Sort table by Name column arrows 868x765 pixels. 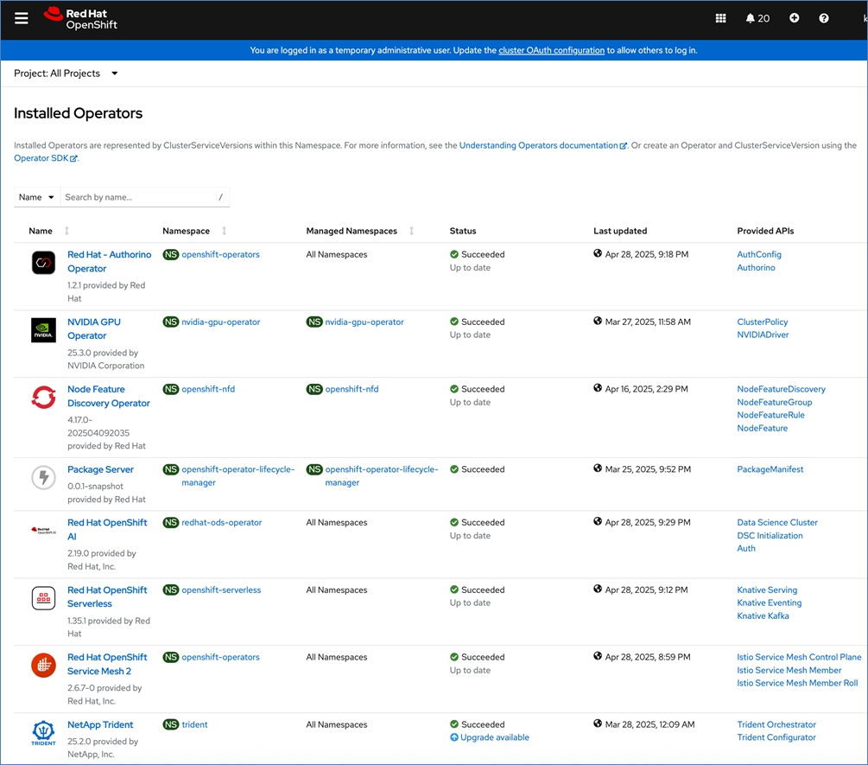[x=67, y=231]
